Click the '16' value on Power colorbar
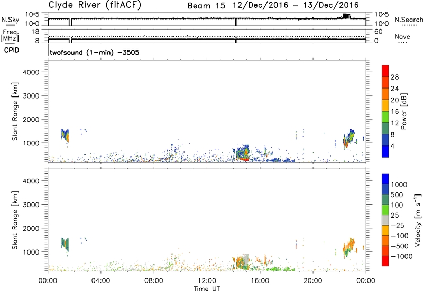Screen dimensions: 423x292 pyautogui.click(x=394, y=112)
